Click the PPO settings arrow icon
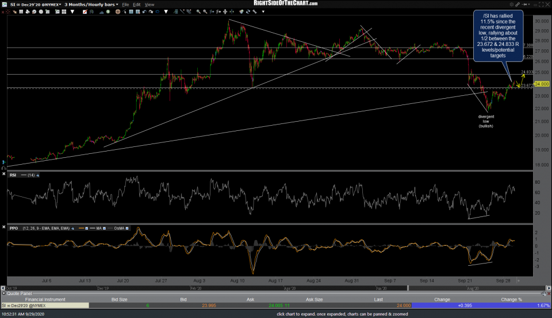The height and width of the screenshot is (318, 552). coord(72,228)
